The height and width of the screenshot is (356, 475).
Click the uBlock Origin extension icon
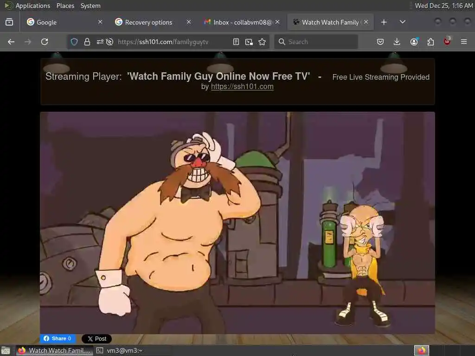(447, 41)
